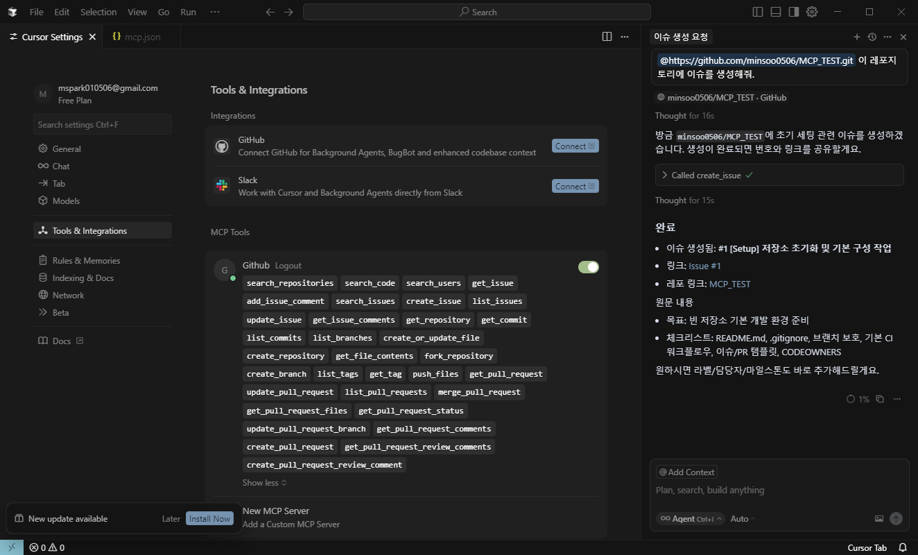Connect the Slack integration
This screenshot has width=918, height=555.
[x=575, y=186]
